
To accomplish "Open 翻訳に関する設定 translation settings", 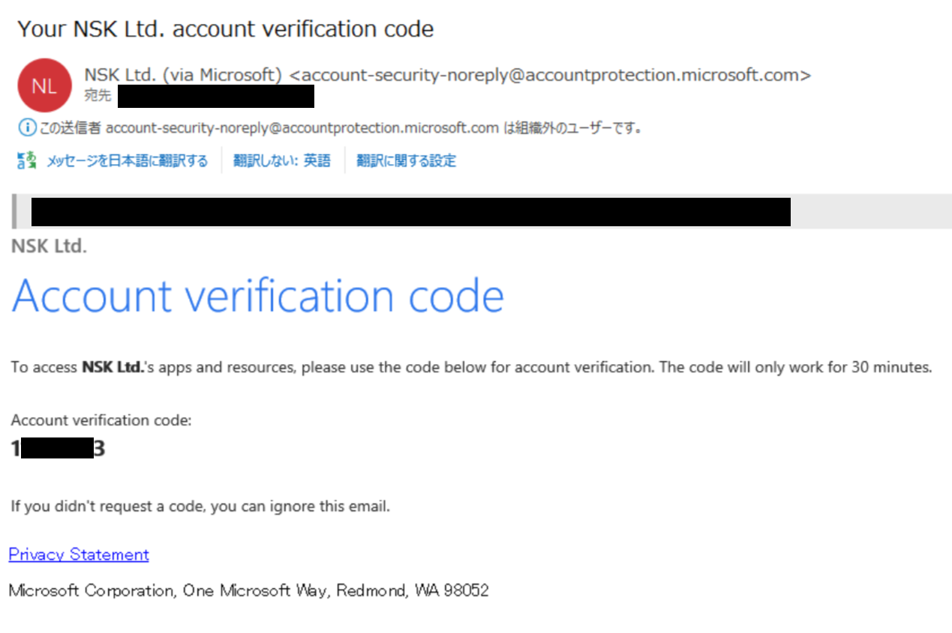I will (x=407, y=160).
